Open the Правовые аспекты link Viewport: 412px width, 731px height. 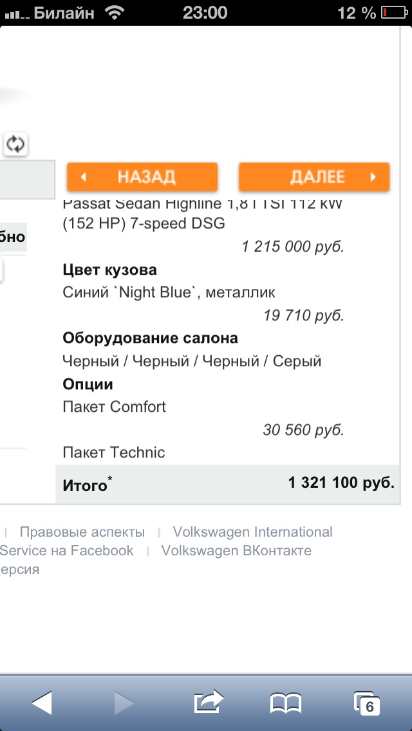pyautogui.click(x=82, y=532)
